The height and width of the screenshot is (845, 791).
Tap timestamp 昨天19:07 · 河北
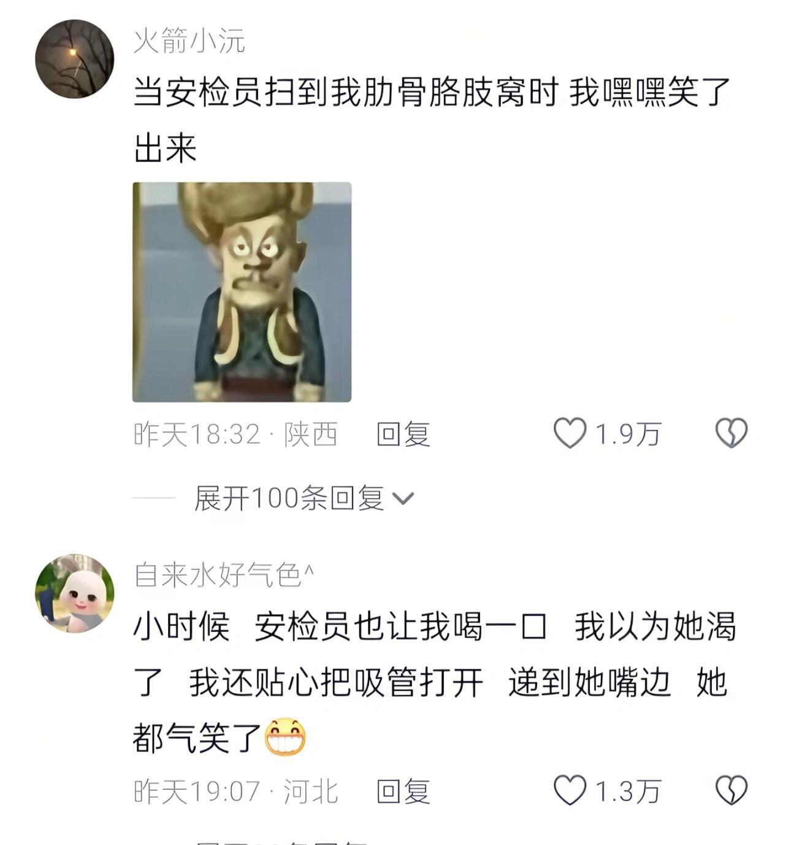[235, 792]
